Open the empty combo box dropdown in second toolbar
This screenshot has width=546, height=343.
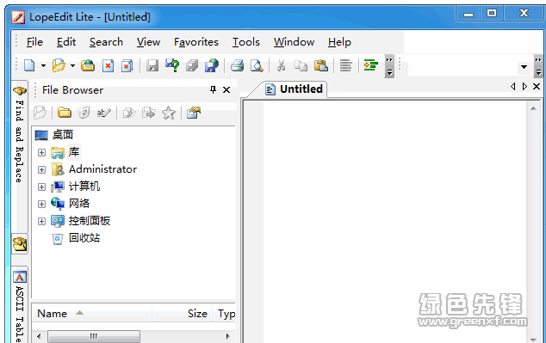[x=524, y=67]
